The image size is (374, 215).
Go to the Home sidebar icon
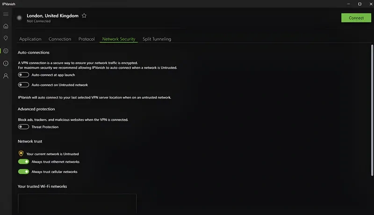tap(6, 26)
